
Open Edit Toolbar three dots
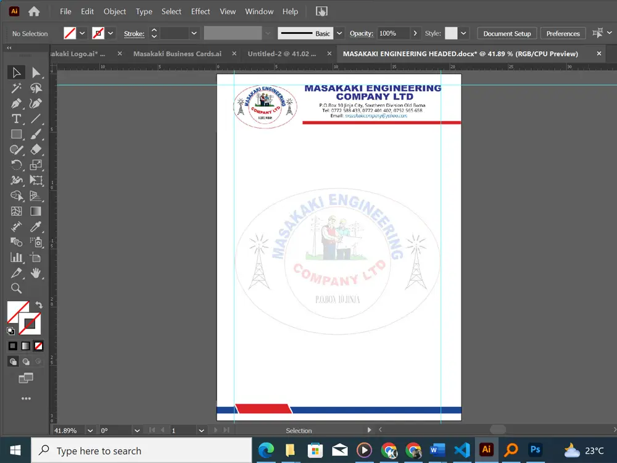pos(26,398)
